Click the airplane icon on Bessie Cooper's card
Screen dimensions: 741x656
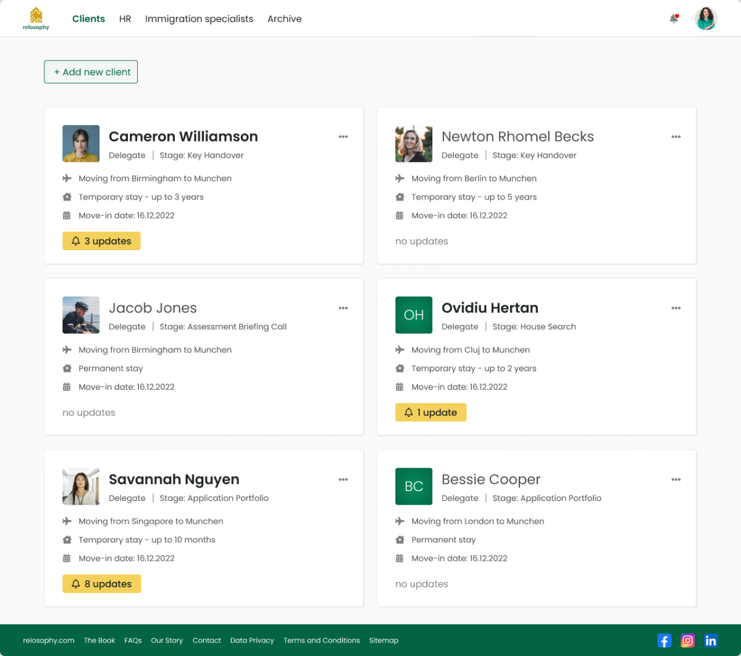point(400,521)
